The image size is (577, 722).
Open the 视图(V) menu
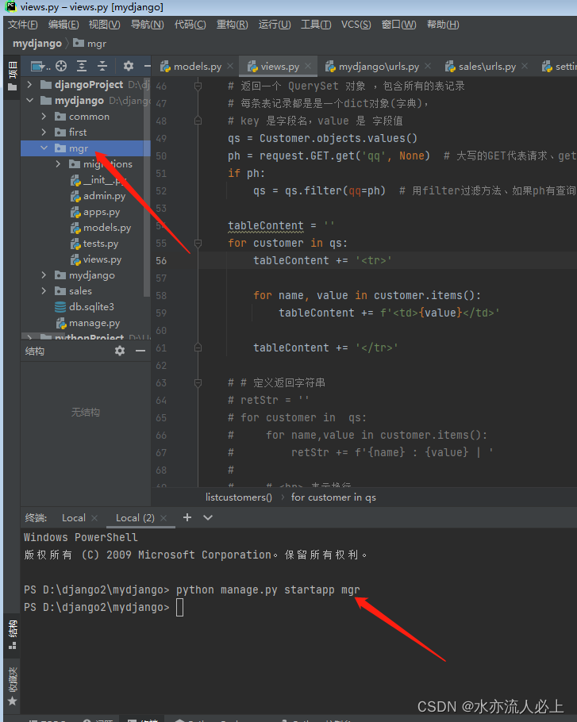tap(105, 25)
